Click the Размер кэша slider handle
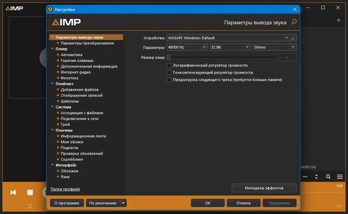This screenshot has width=348, height=214. click(x=169, y=57)
